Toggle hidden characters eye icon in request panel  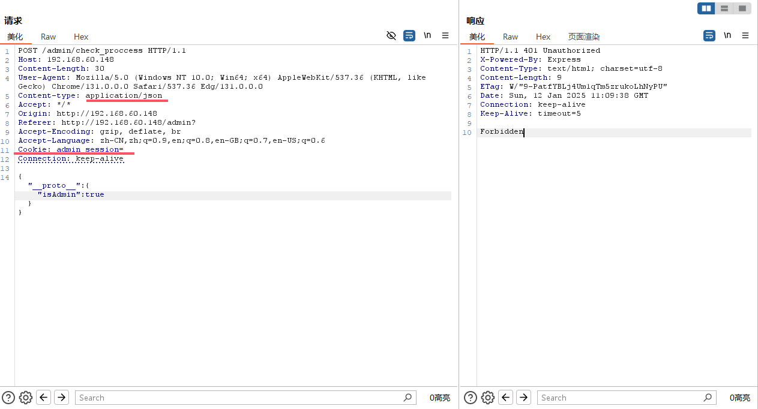click(391, 36)
